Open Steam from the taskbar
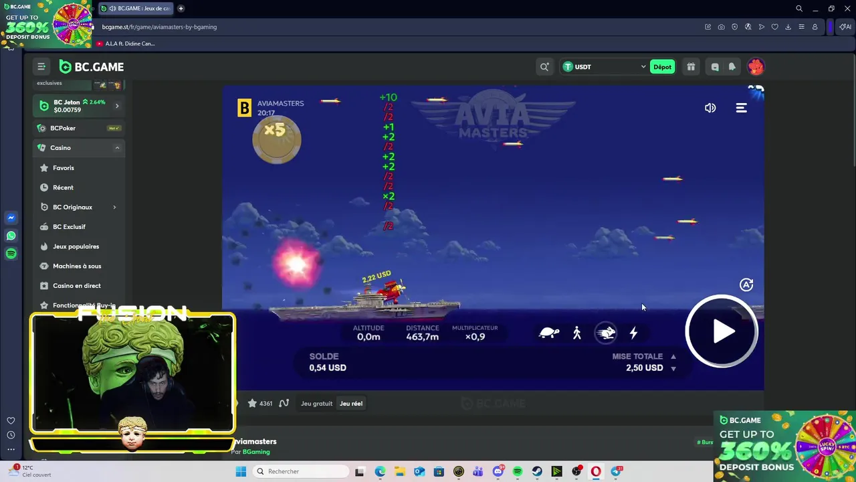The height and width of the screenshot is (482, 856). point(537,471)
